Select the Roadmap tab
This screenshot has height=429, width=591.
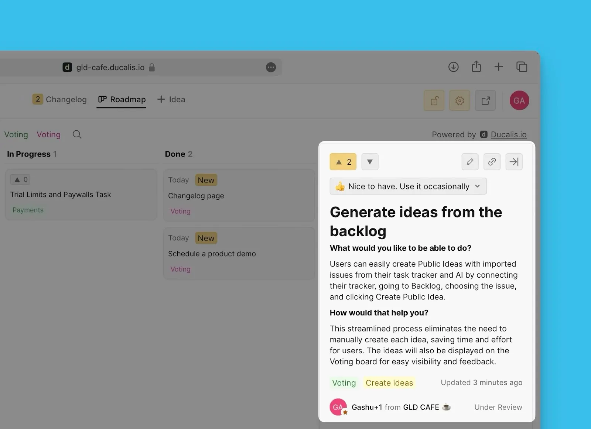(122, 99)
